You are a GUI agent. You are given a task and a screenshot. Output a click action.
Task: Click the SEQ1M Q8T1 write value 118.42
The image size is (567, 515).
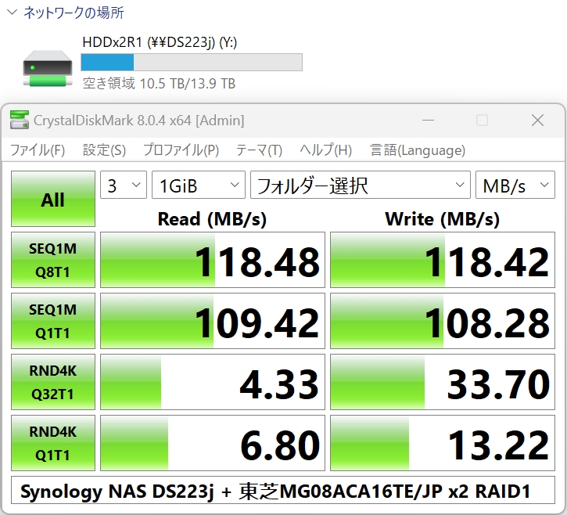click(x=443, y=260)
